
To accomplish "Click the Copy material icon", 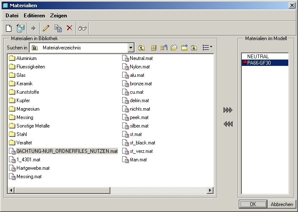I will tap(58, 28).
